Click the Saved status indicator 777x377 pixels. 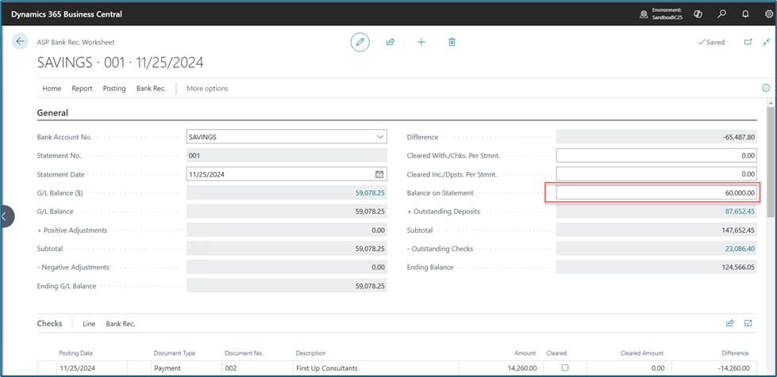tap(711, 43)
